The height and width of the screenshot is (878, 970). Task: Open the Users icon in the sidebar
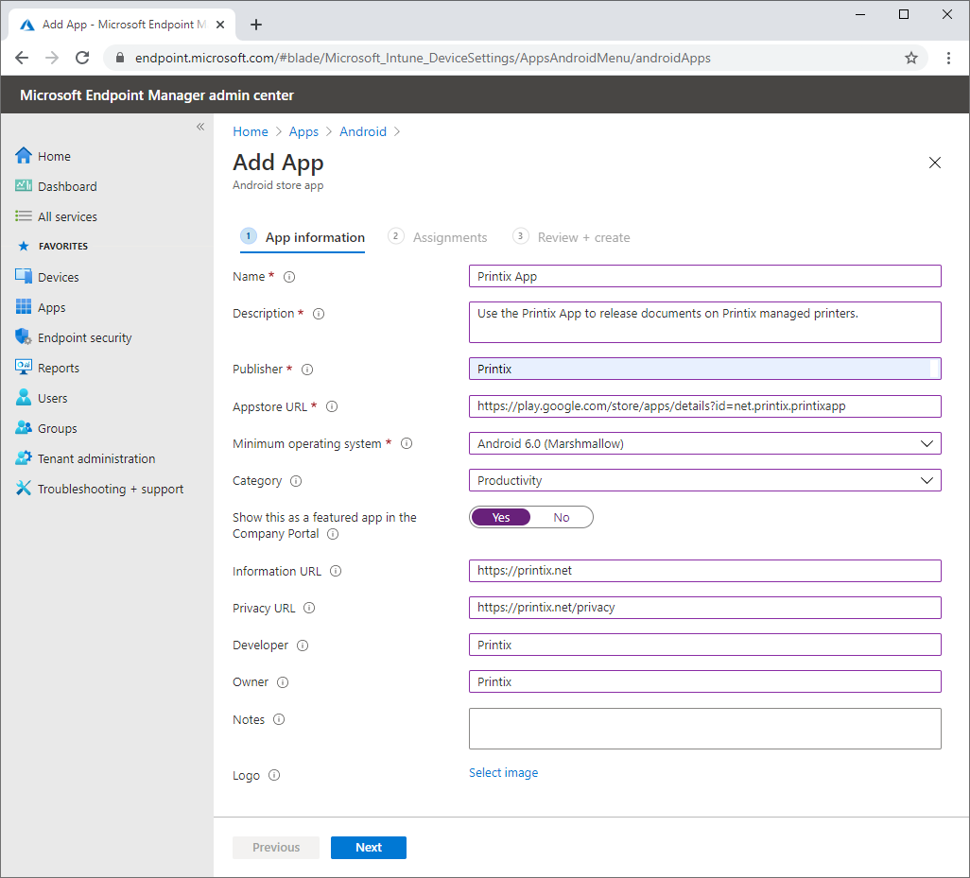(24, 398)
